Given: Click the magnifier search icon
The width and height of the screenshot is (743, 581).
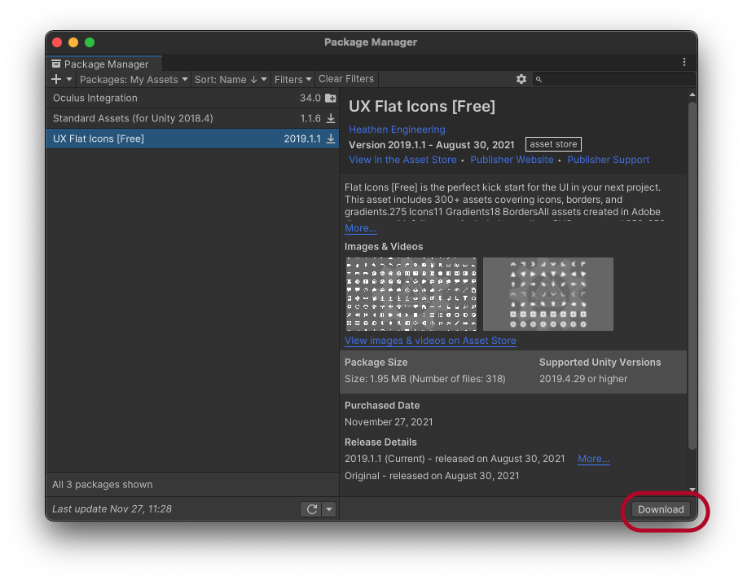Looking at the screenshot, I should tap(539, 79).
